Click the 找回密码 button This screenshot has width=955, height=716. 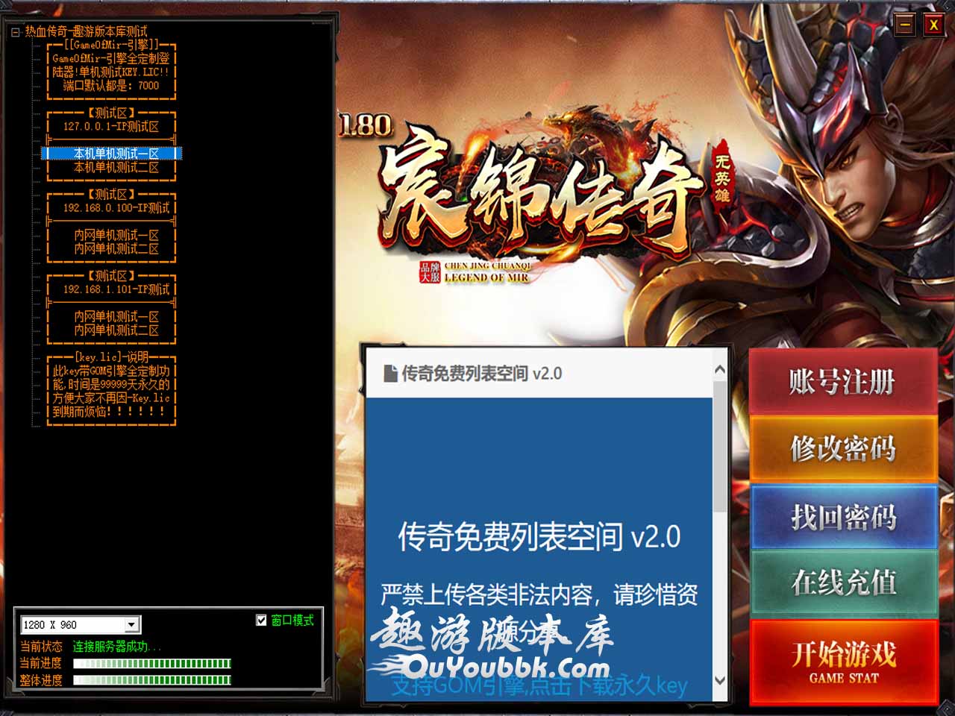(843, 516)
